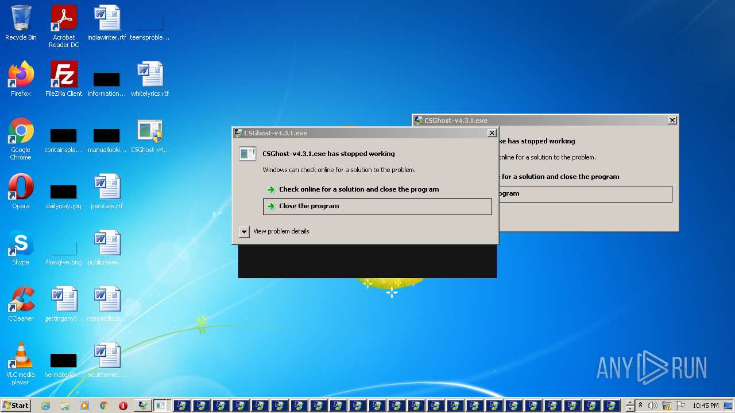Select perscale.rtf document
This screenshot has width=735, height=413.
pyautogui.click(x=107, y=192)
